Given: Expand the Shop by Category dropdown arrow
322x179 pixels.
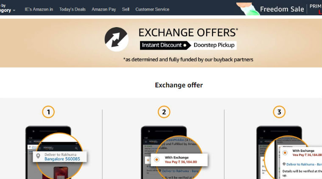Looking at the screenshot, I should pos(14,10).
